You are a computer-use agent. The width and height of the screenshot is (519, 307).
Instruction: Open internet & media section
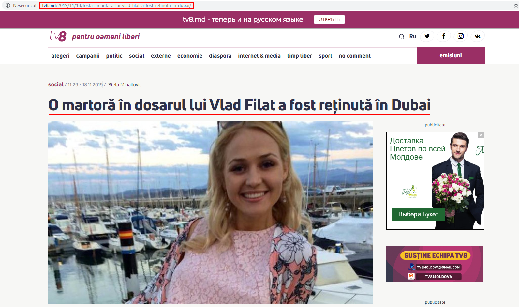coord(259,56)
